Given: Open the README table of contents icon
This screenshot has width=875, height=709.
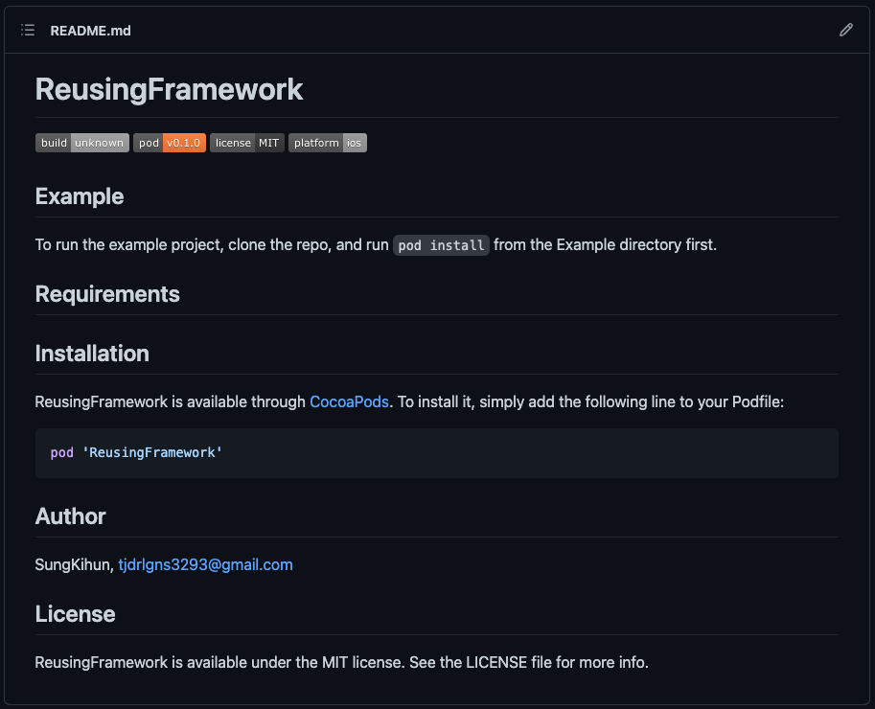Looking at the screenshot, I should 28,30.
